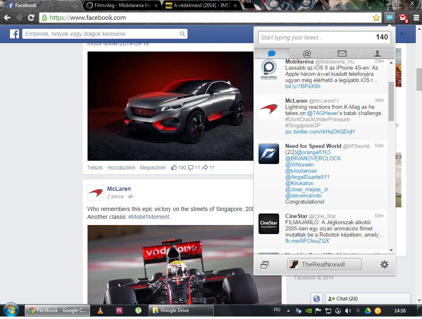Click the HU language indicator
The image size is (422, 319).
point(277,310)
